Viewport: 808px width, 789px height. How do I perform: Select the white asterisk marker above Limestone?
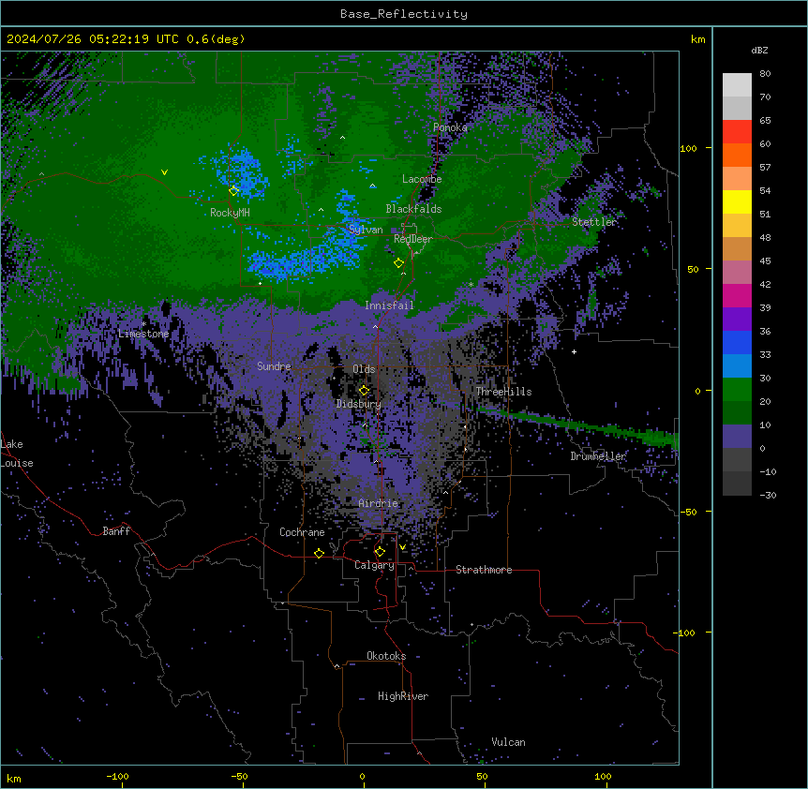143,324
